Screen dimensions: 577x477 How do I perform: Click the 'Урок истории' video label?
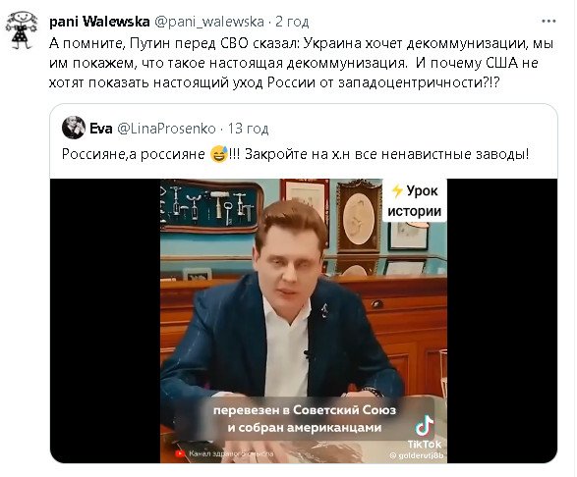(415, 200)
